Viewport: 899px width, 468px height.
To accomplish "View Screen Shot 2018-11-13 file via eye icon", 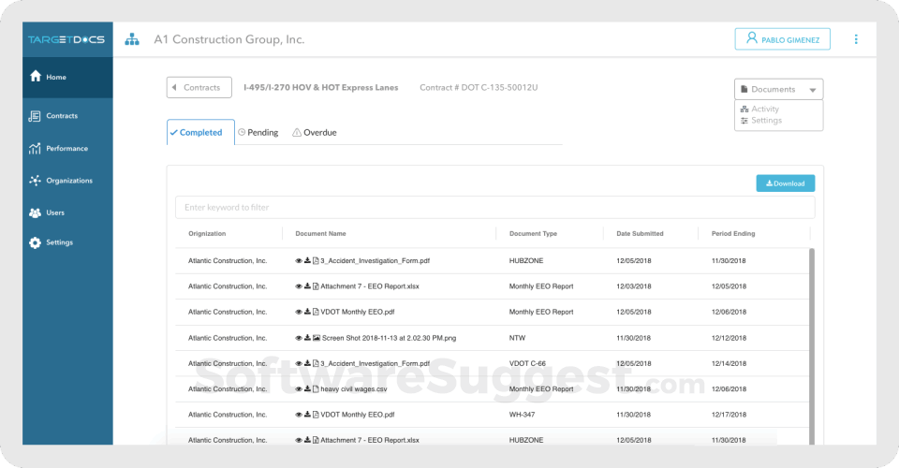I will 299,337.
